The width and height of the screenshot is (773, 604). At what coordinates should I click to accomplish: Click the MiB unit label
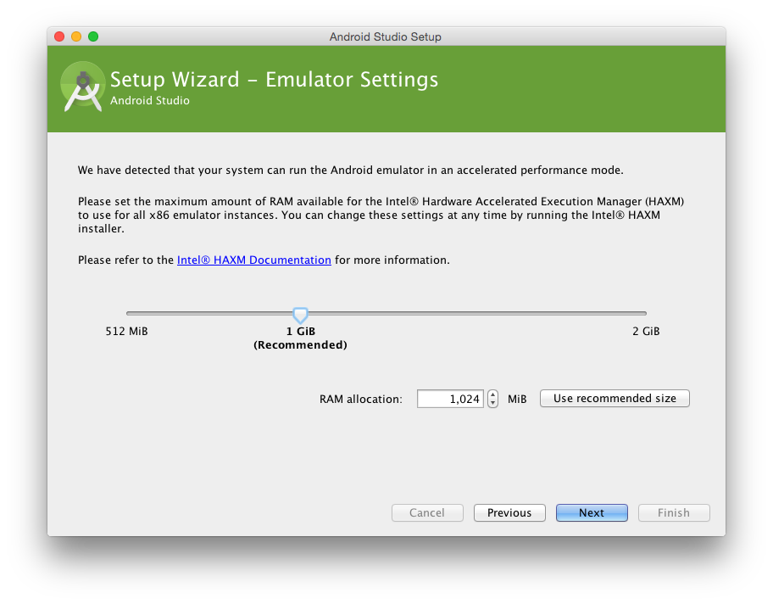pos(517,399)
